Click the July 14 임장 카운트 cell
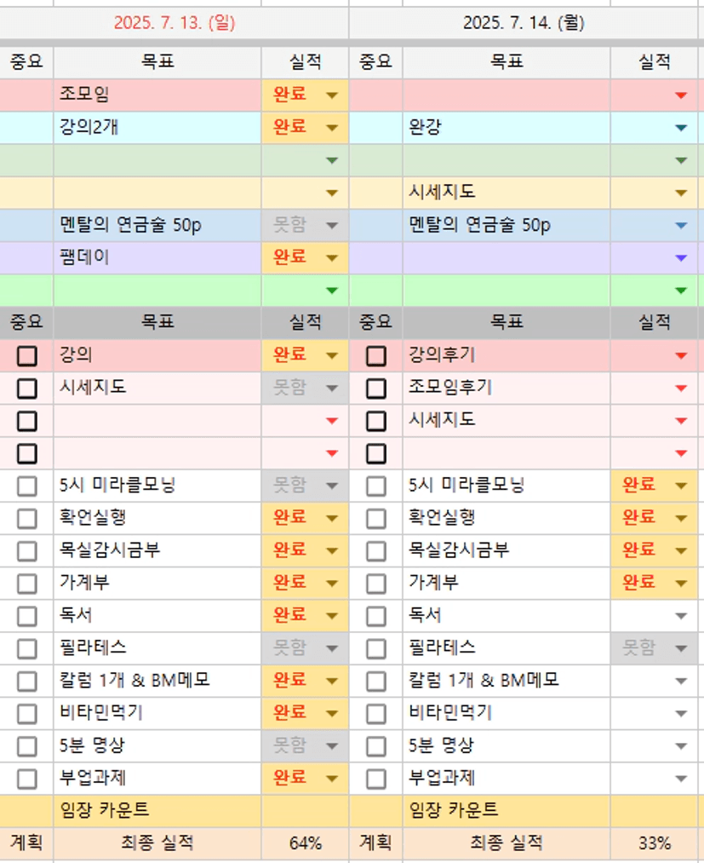Screen dimensions: 704x863 point(506,810)
